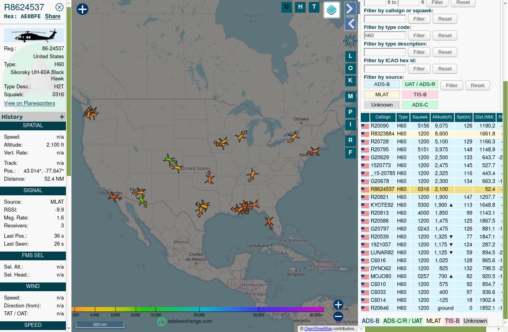Click the helicopter icon near Los Angeles
508x332 pixels.
pyautogui.click(x=115, y=197)
